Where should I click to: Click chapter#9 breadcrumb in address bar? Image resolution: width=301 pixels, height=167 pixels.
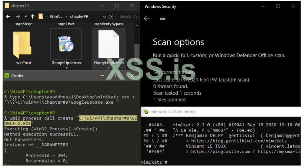[79, 17]
